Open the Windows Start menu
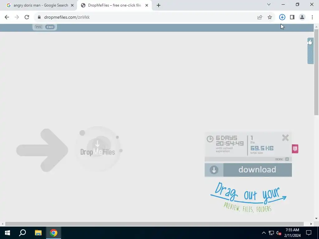This screenshot has height=239, width=319. (x=7, y=233)
